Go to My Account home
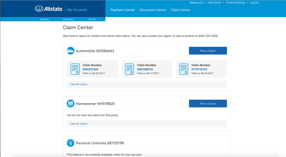Viewport: 286px width, 157px height. (77, 10)
